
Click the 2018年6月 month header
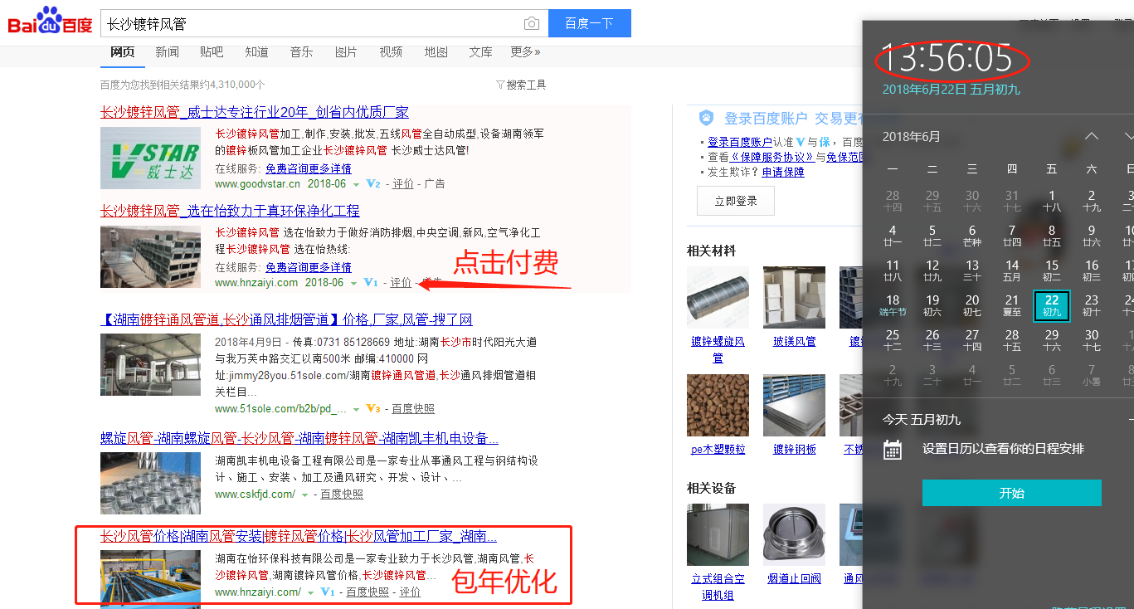point(912,137)
